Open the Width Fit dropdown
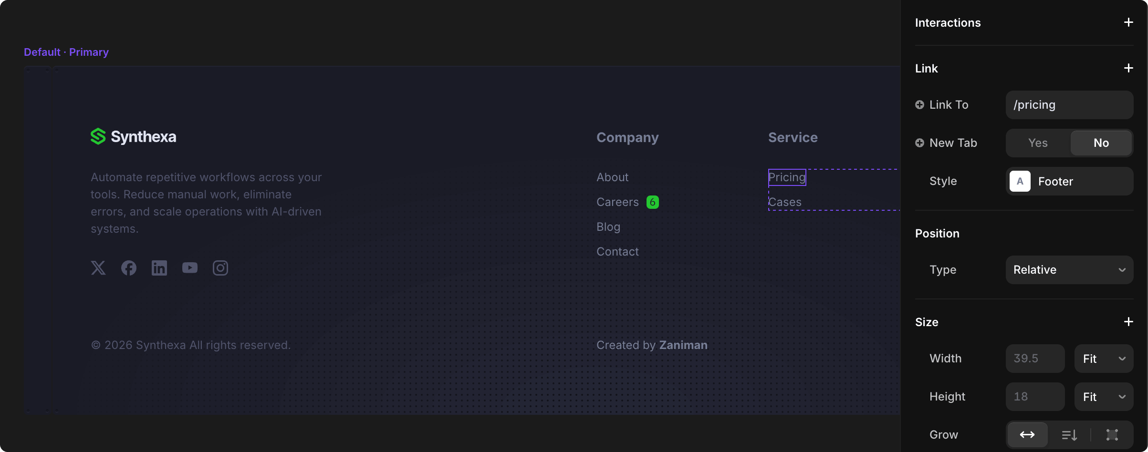Viewport: 1148px width, 452px height. point(1104,359)
